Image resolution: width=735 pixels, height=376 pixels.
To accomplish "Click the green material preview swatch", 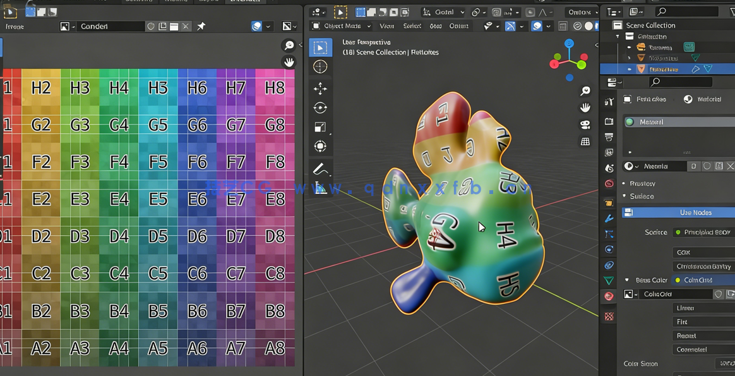I will click(x=630, y=121).
